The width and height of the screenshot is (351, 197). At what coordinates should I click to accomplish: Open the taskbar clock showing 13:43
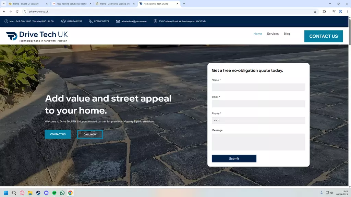tap(342, 193)
